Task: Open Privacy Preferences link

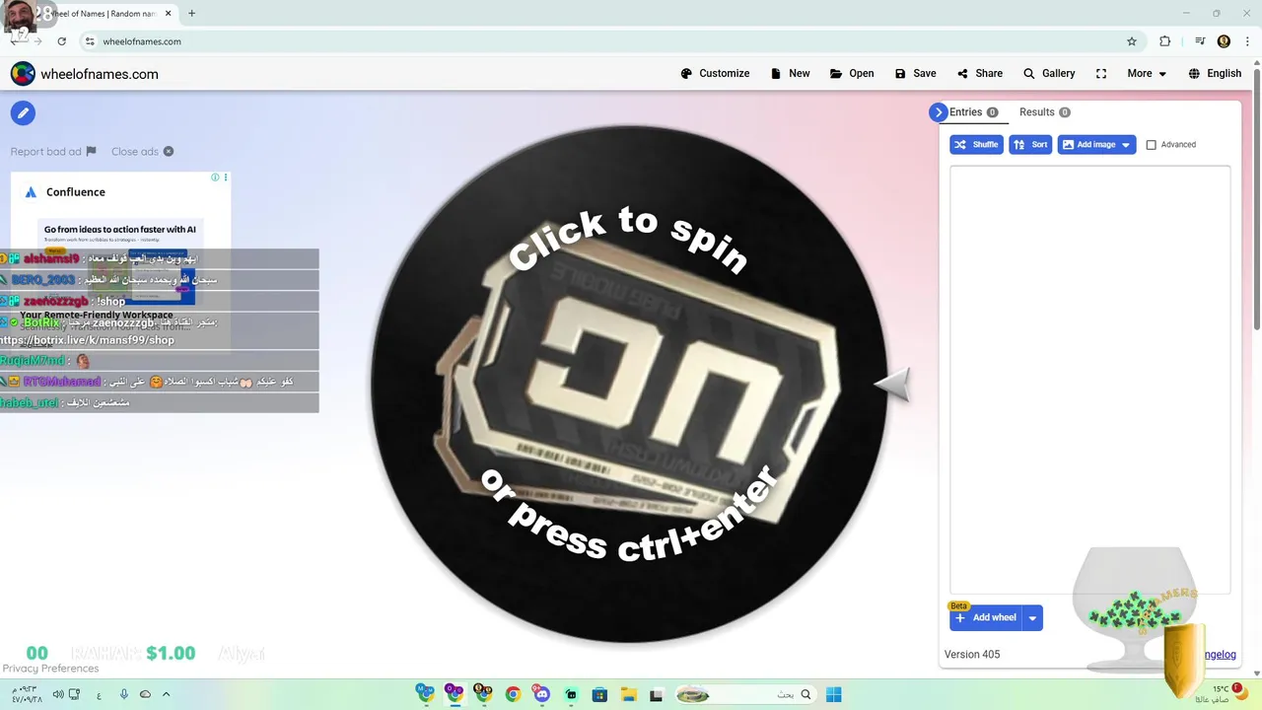Action: 50,669
